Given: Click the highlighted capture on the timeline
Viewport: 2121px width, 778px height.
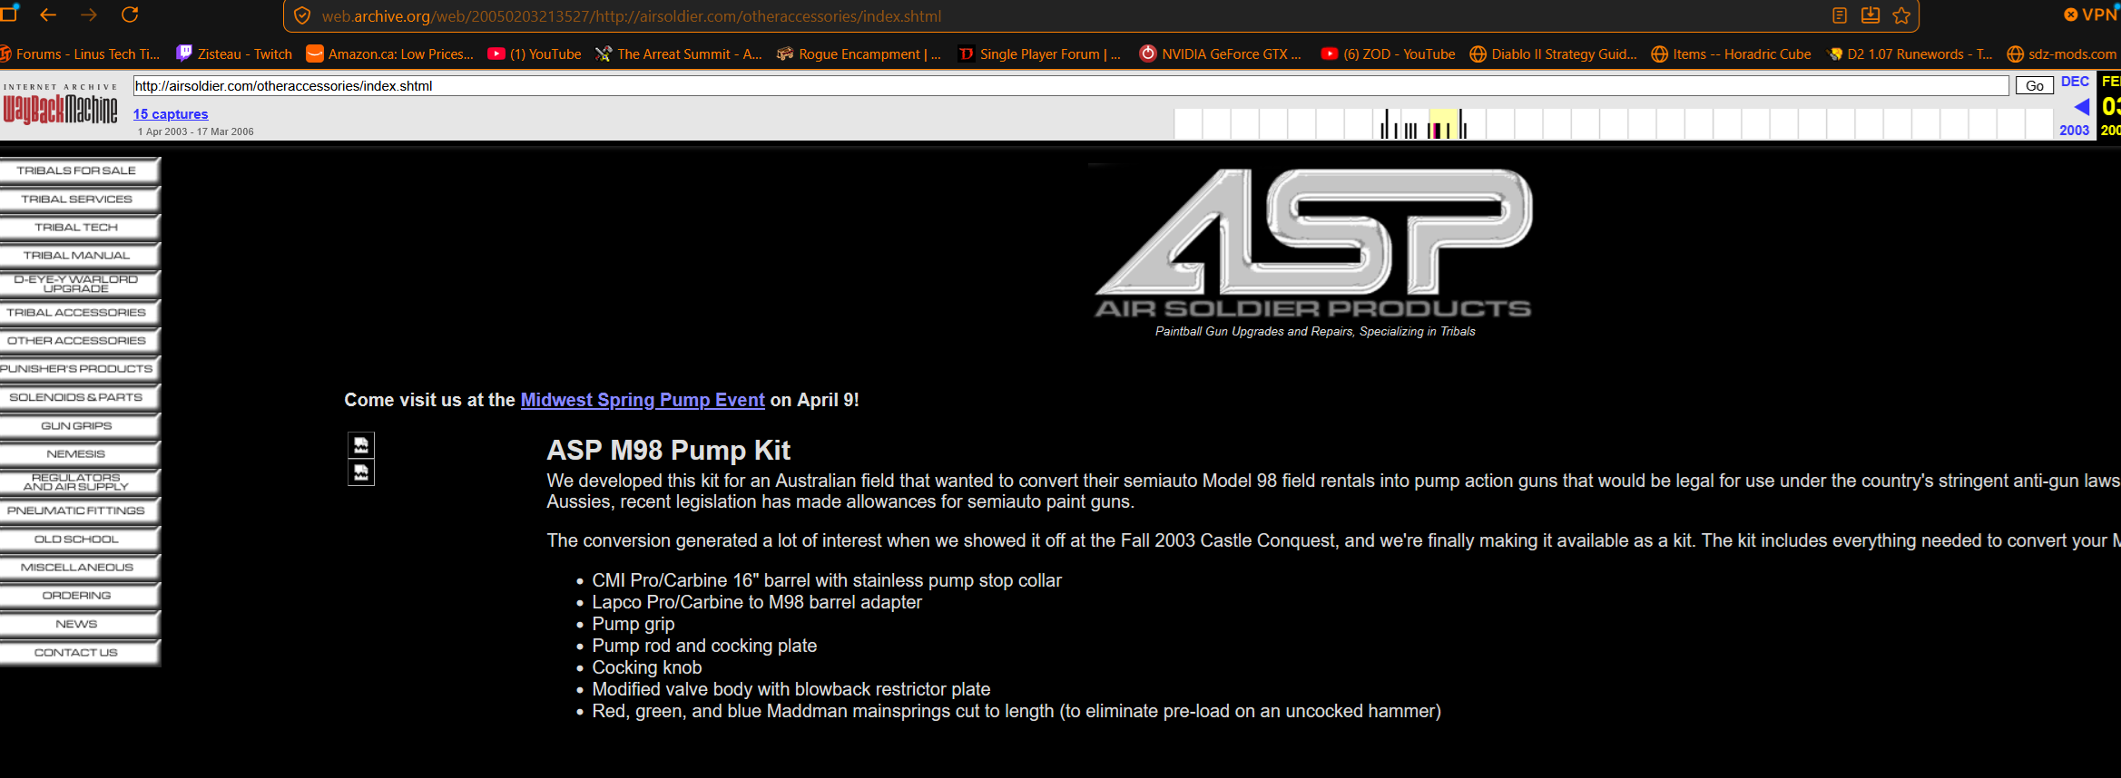Looking at the screenshot, I should (1442, 124).
